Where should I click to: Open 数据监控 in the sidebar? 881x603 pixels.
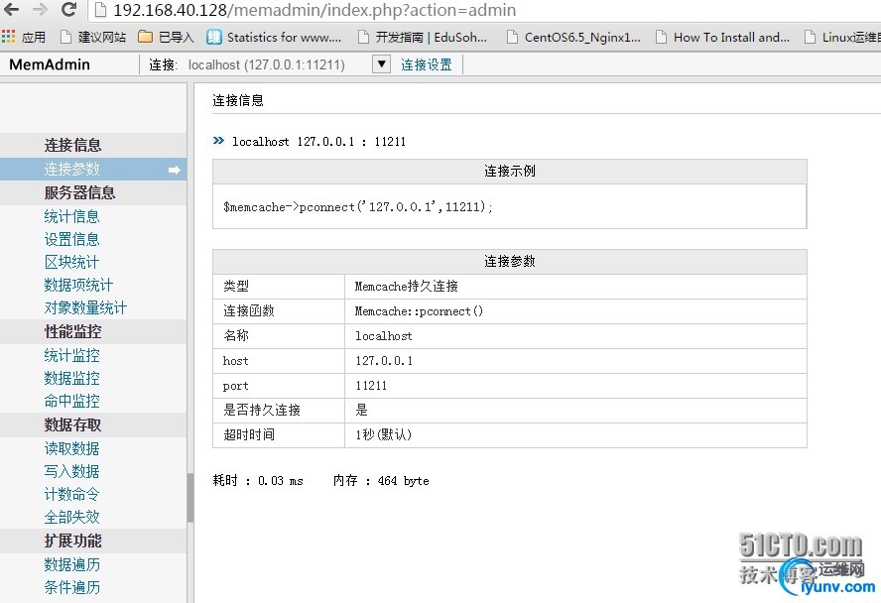[x=71, y=378]
